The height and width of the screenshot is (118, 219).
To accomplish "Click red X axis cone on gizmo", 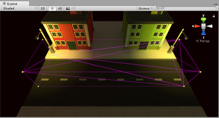I will pyautogui.click(x=197, y=26).
